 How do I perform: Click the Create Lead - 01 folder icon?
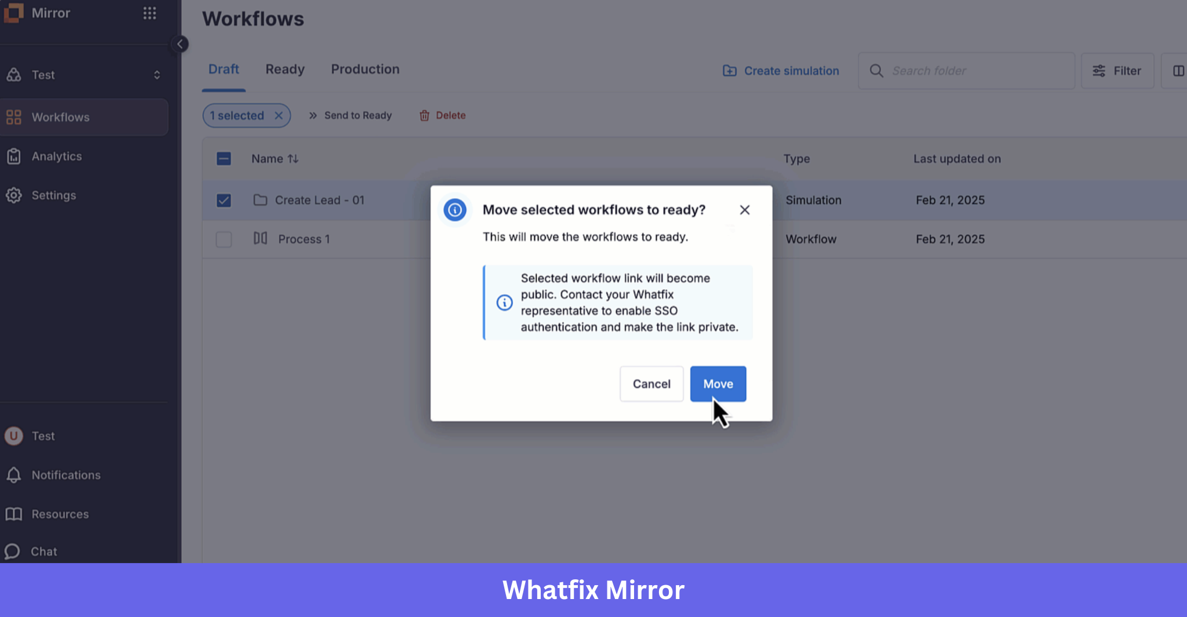tap(260, 200)
